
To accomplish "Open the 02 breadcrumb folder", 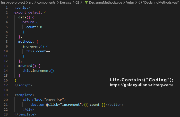I will tap(77, 2).
